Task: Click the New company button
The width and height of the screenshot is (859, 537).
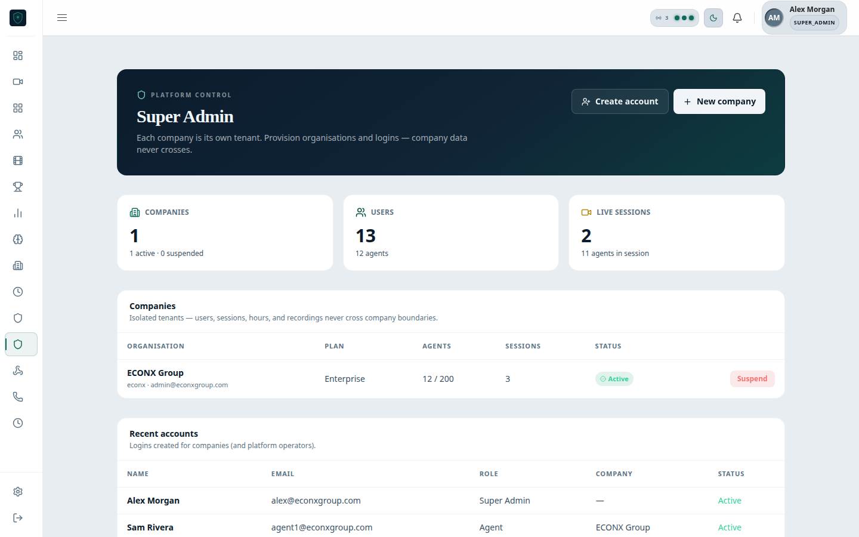Action: [x=719, y=101]
